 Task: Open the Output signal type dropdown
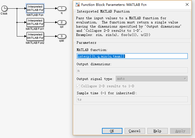click(x=151, y=79)
